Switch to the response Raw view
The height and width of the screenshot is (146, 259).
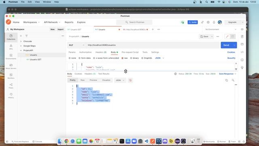(83, 80)
